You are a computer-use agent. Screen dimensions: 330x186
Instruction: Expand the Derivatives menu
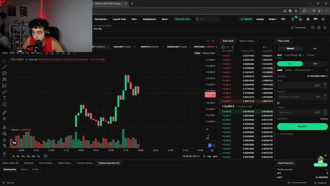pyautogui.click(x=102, y=19)
